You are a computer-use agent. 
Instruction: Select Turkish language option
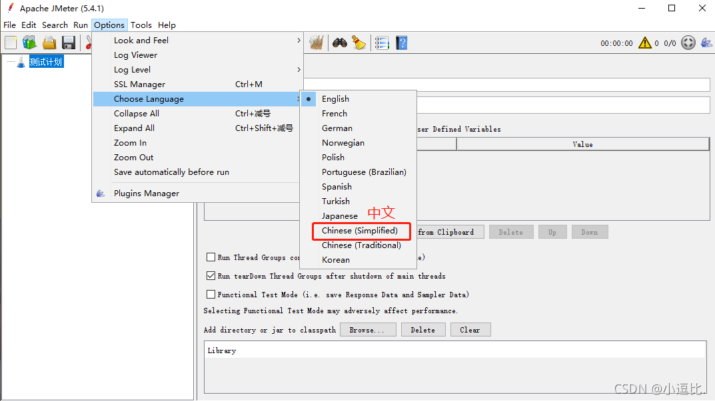358,201
